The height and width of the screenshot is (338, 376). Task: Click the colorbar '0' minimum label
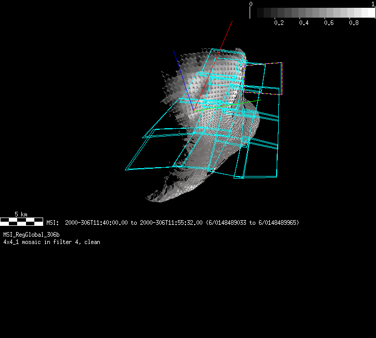(x=251, y=4)
